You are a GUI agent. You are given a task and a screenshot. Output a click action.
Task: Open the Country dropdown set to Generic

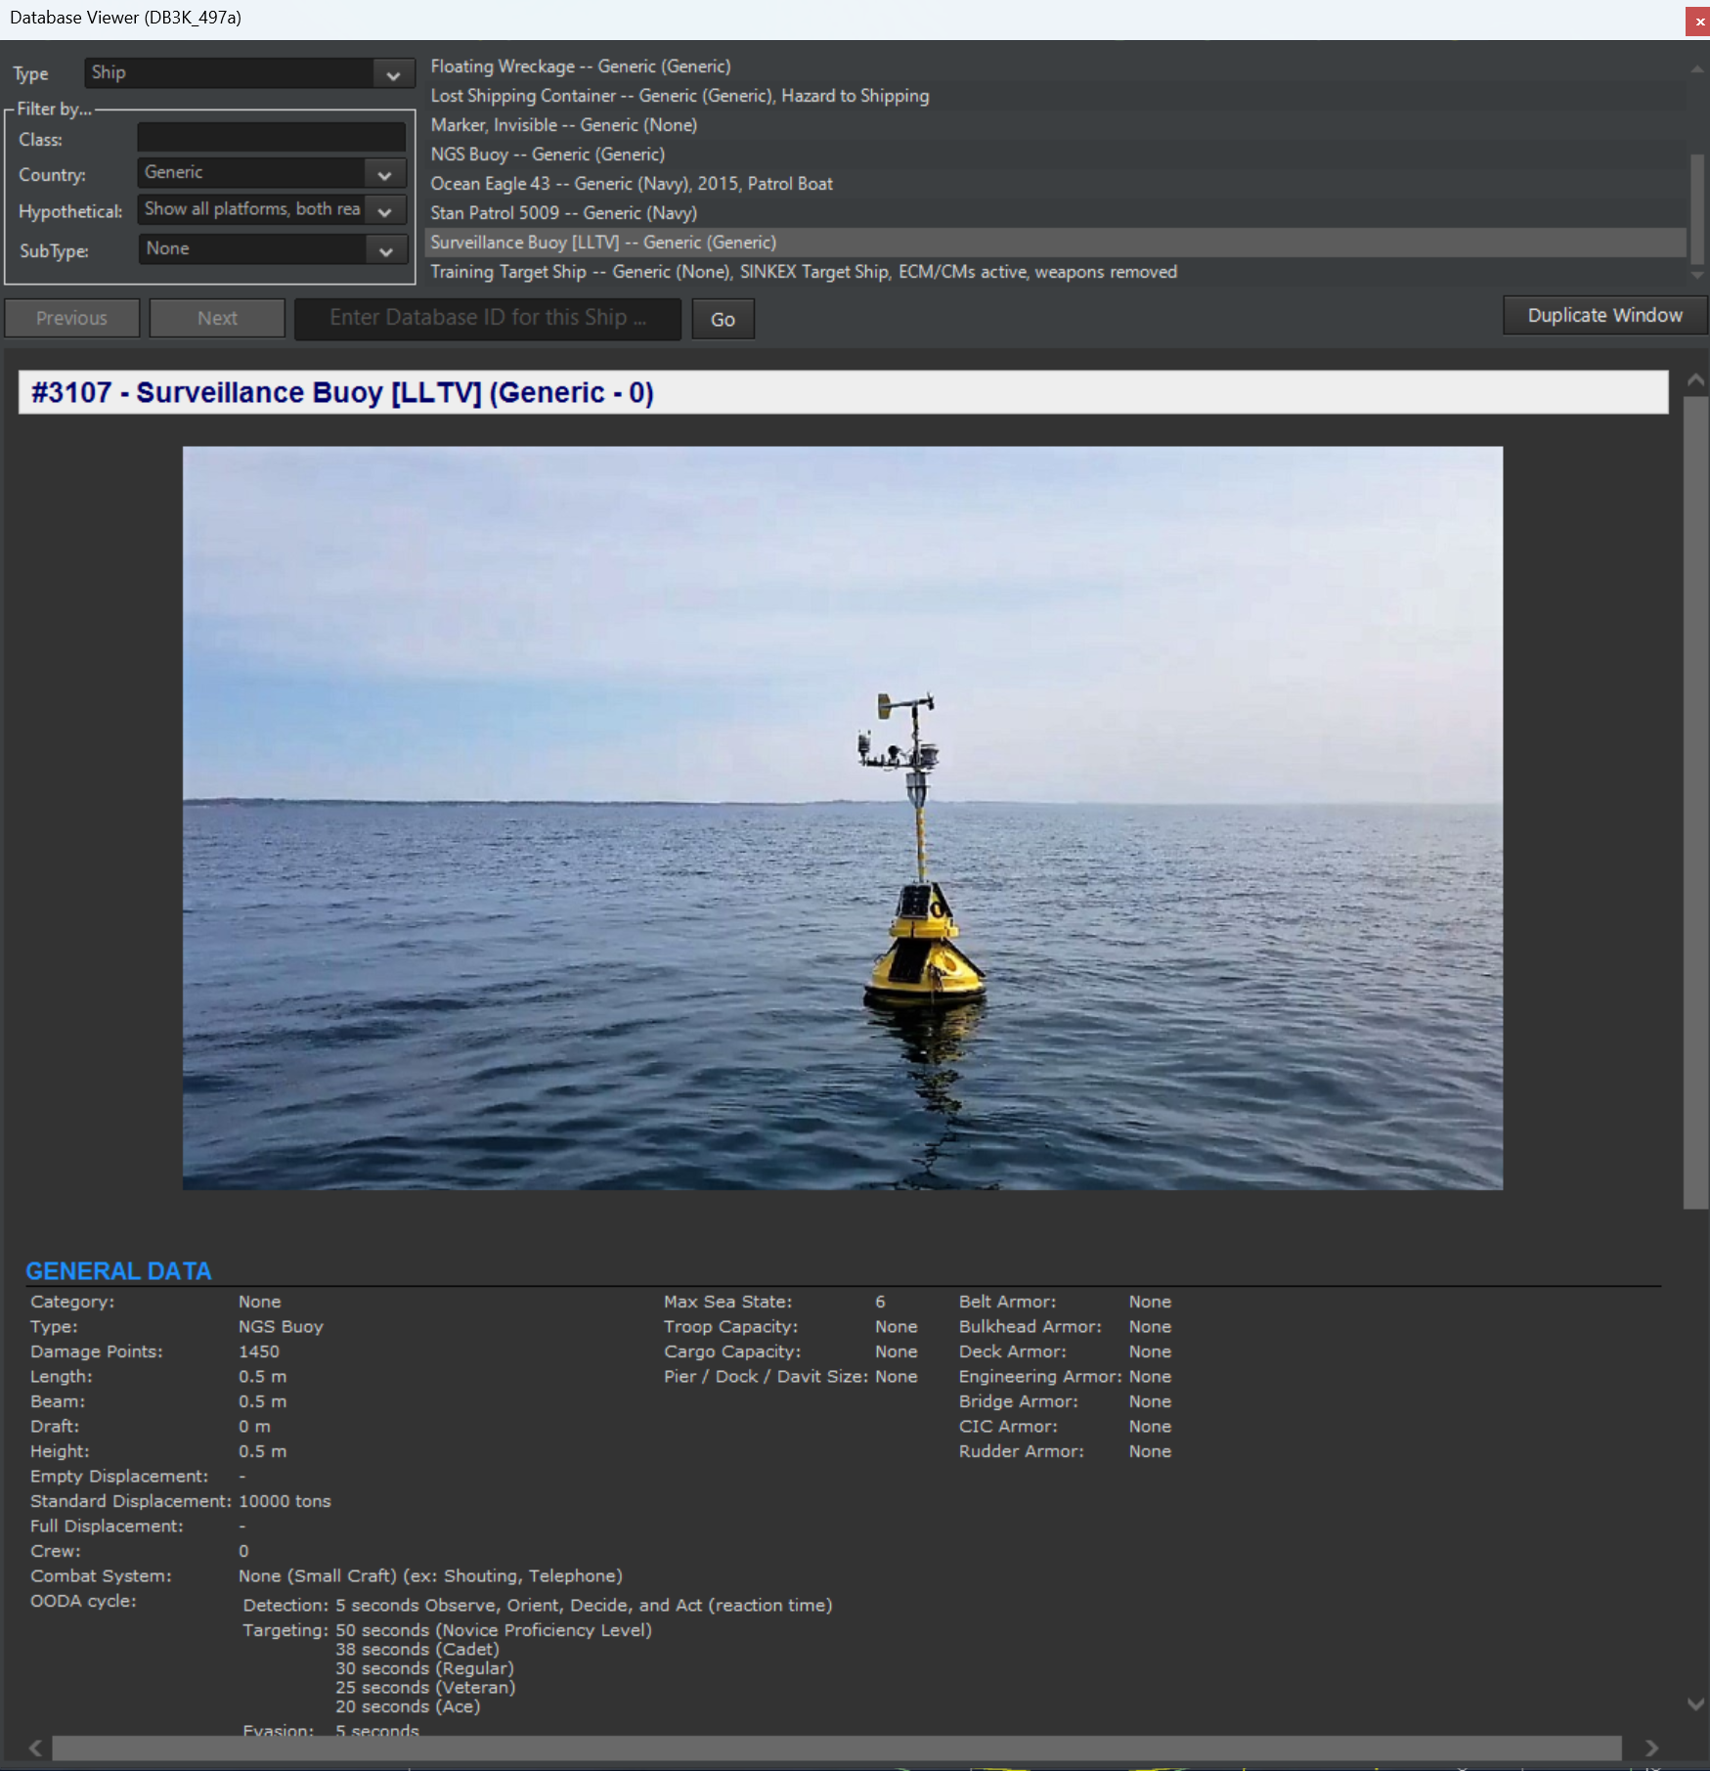point(270,173)
